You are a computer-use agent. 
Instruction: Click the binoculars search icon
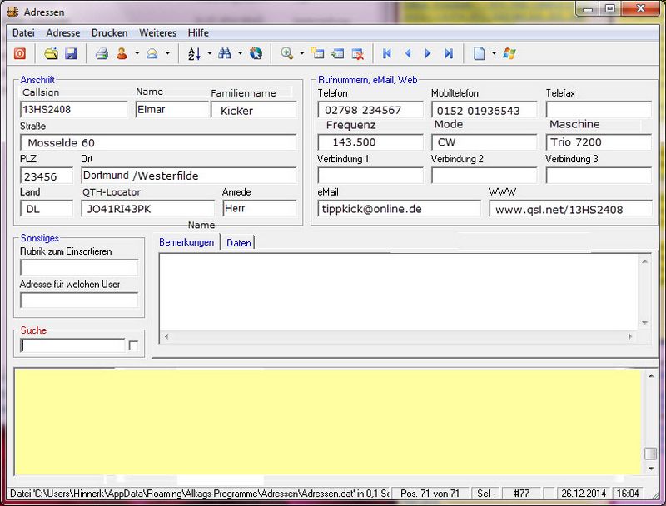click(x=224, y=54)
